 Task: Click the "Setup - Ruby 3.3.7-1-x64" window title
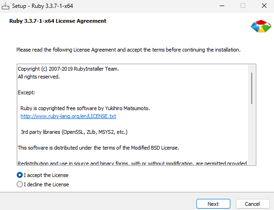[42, 6]
